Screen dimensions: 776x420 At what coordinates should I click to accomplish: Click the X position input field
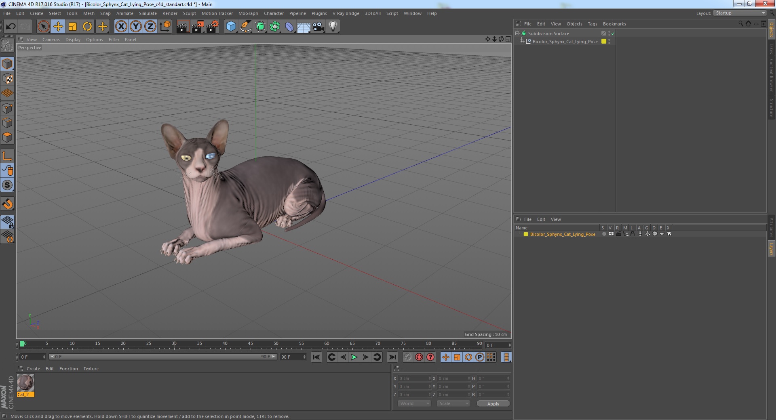click(415, 378)
